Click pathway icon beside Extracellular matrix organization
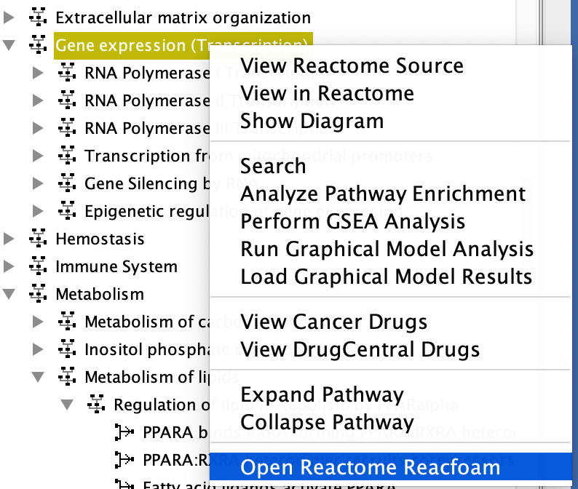Screen dimensions: 578x489 pos(38,17)
